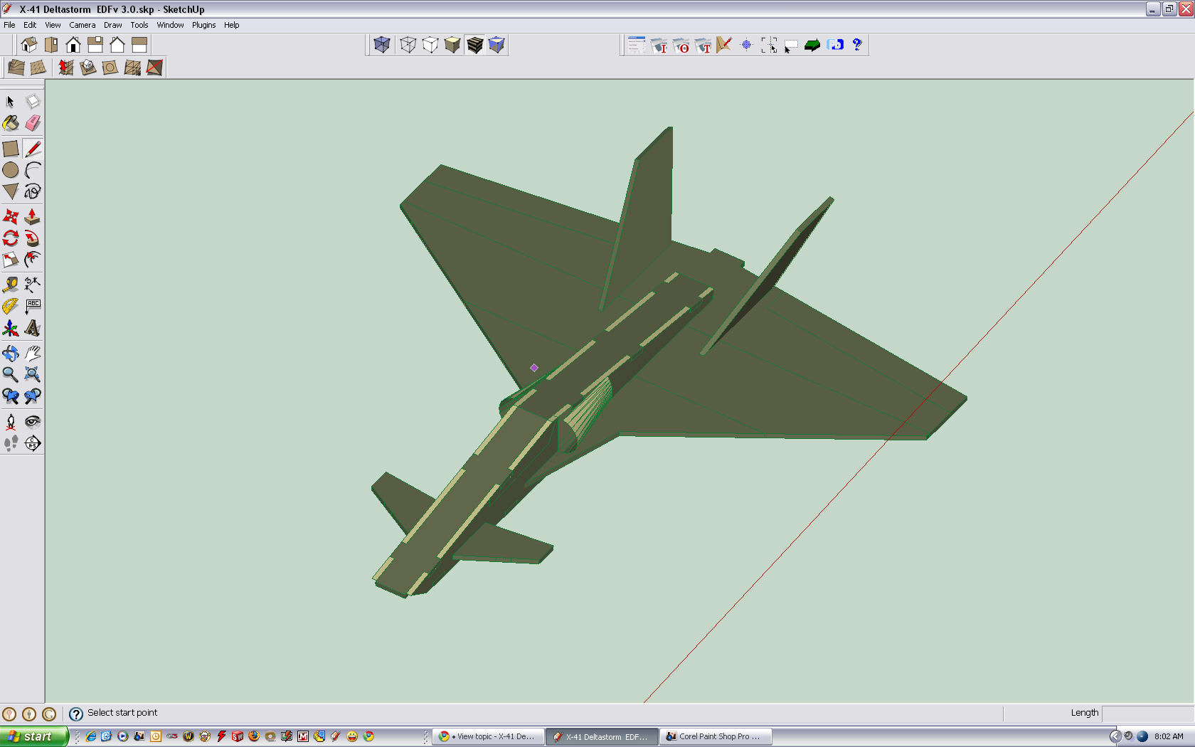1195x747 pixels.
Task: Select the Orbit camera tool
Action: (11, 354)
